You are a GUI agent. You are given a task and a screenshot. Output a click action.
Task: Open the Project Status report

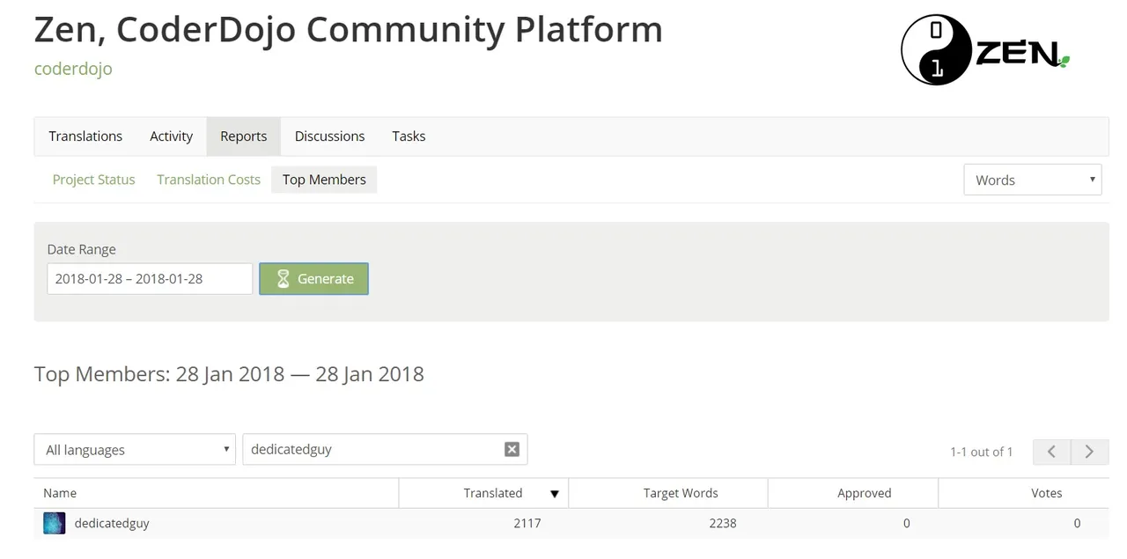coord(93,180)
